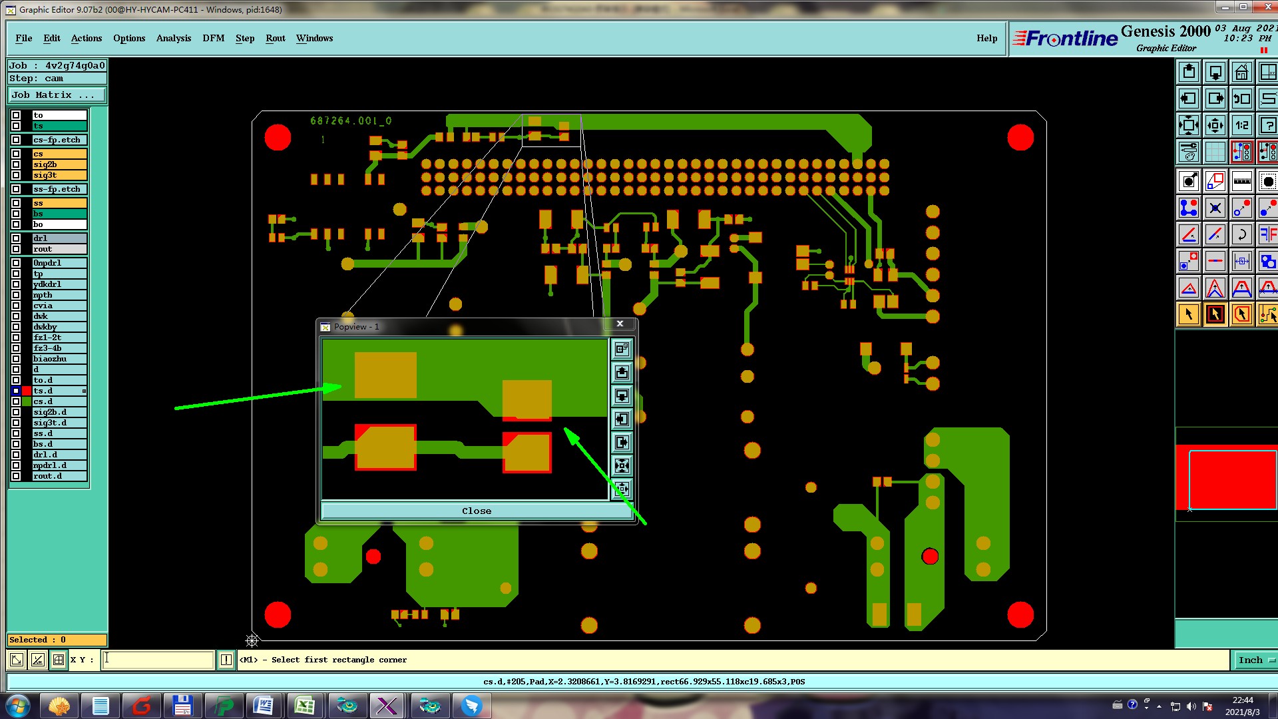Select the 1:2 zoom scale icon
The width and height of the screenshot is (1278, 719).
pyautogui.click(x=1241, y=125)
